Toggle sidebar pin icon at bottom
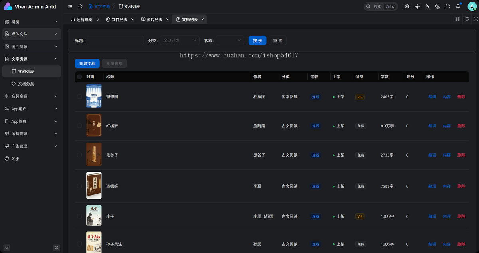Screen dimensions: 479x253 coord(56,247)
